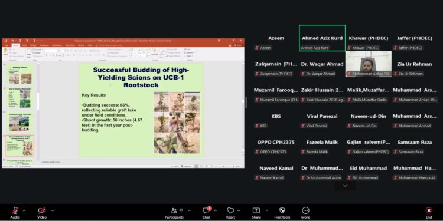Image resolution: width=443 pixels, height=221 pixels.
Task: Open the Select dropdown in Editing group
Action: (188, 56)
